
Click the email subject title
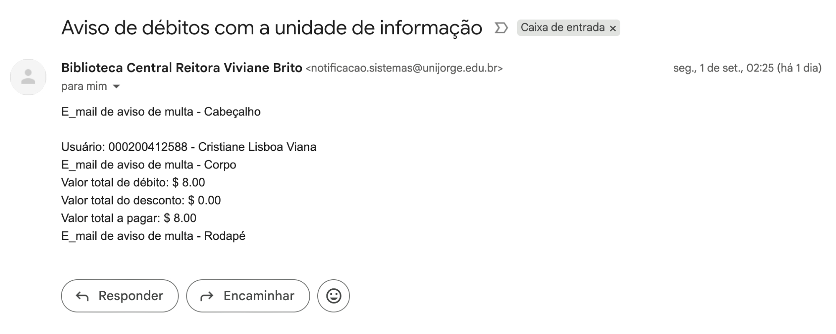[x=272, y=28]
